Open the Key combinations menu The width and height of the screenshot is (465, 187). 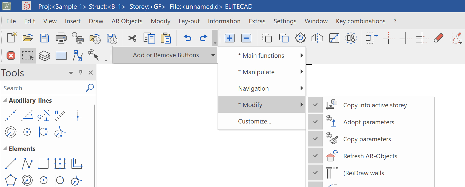361,21
